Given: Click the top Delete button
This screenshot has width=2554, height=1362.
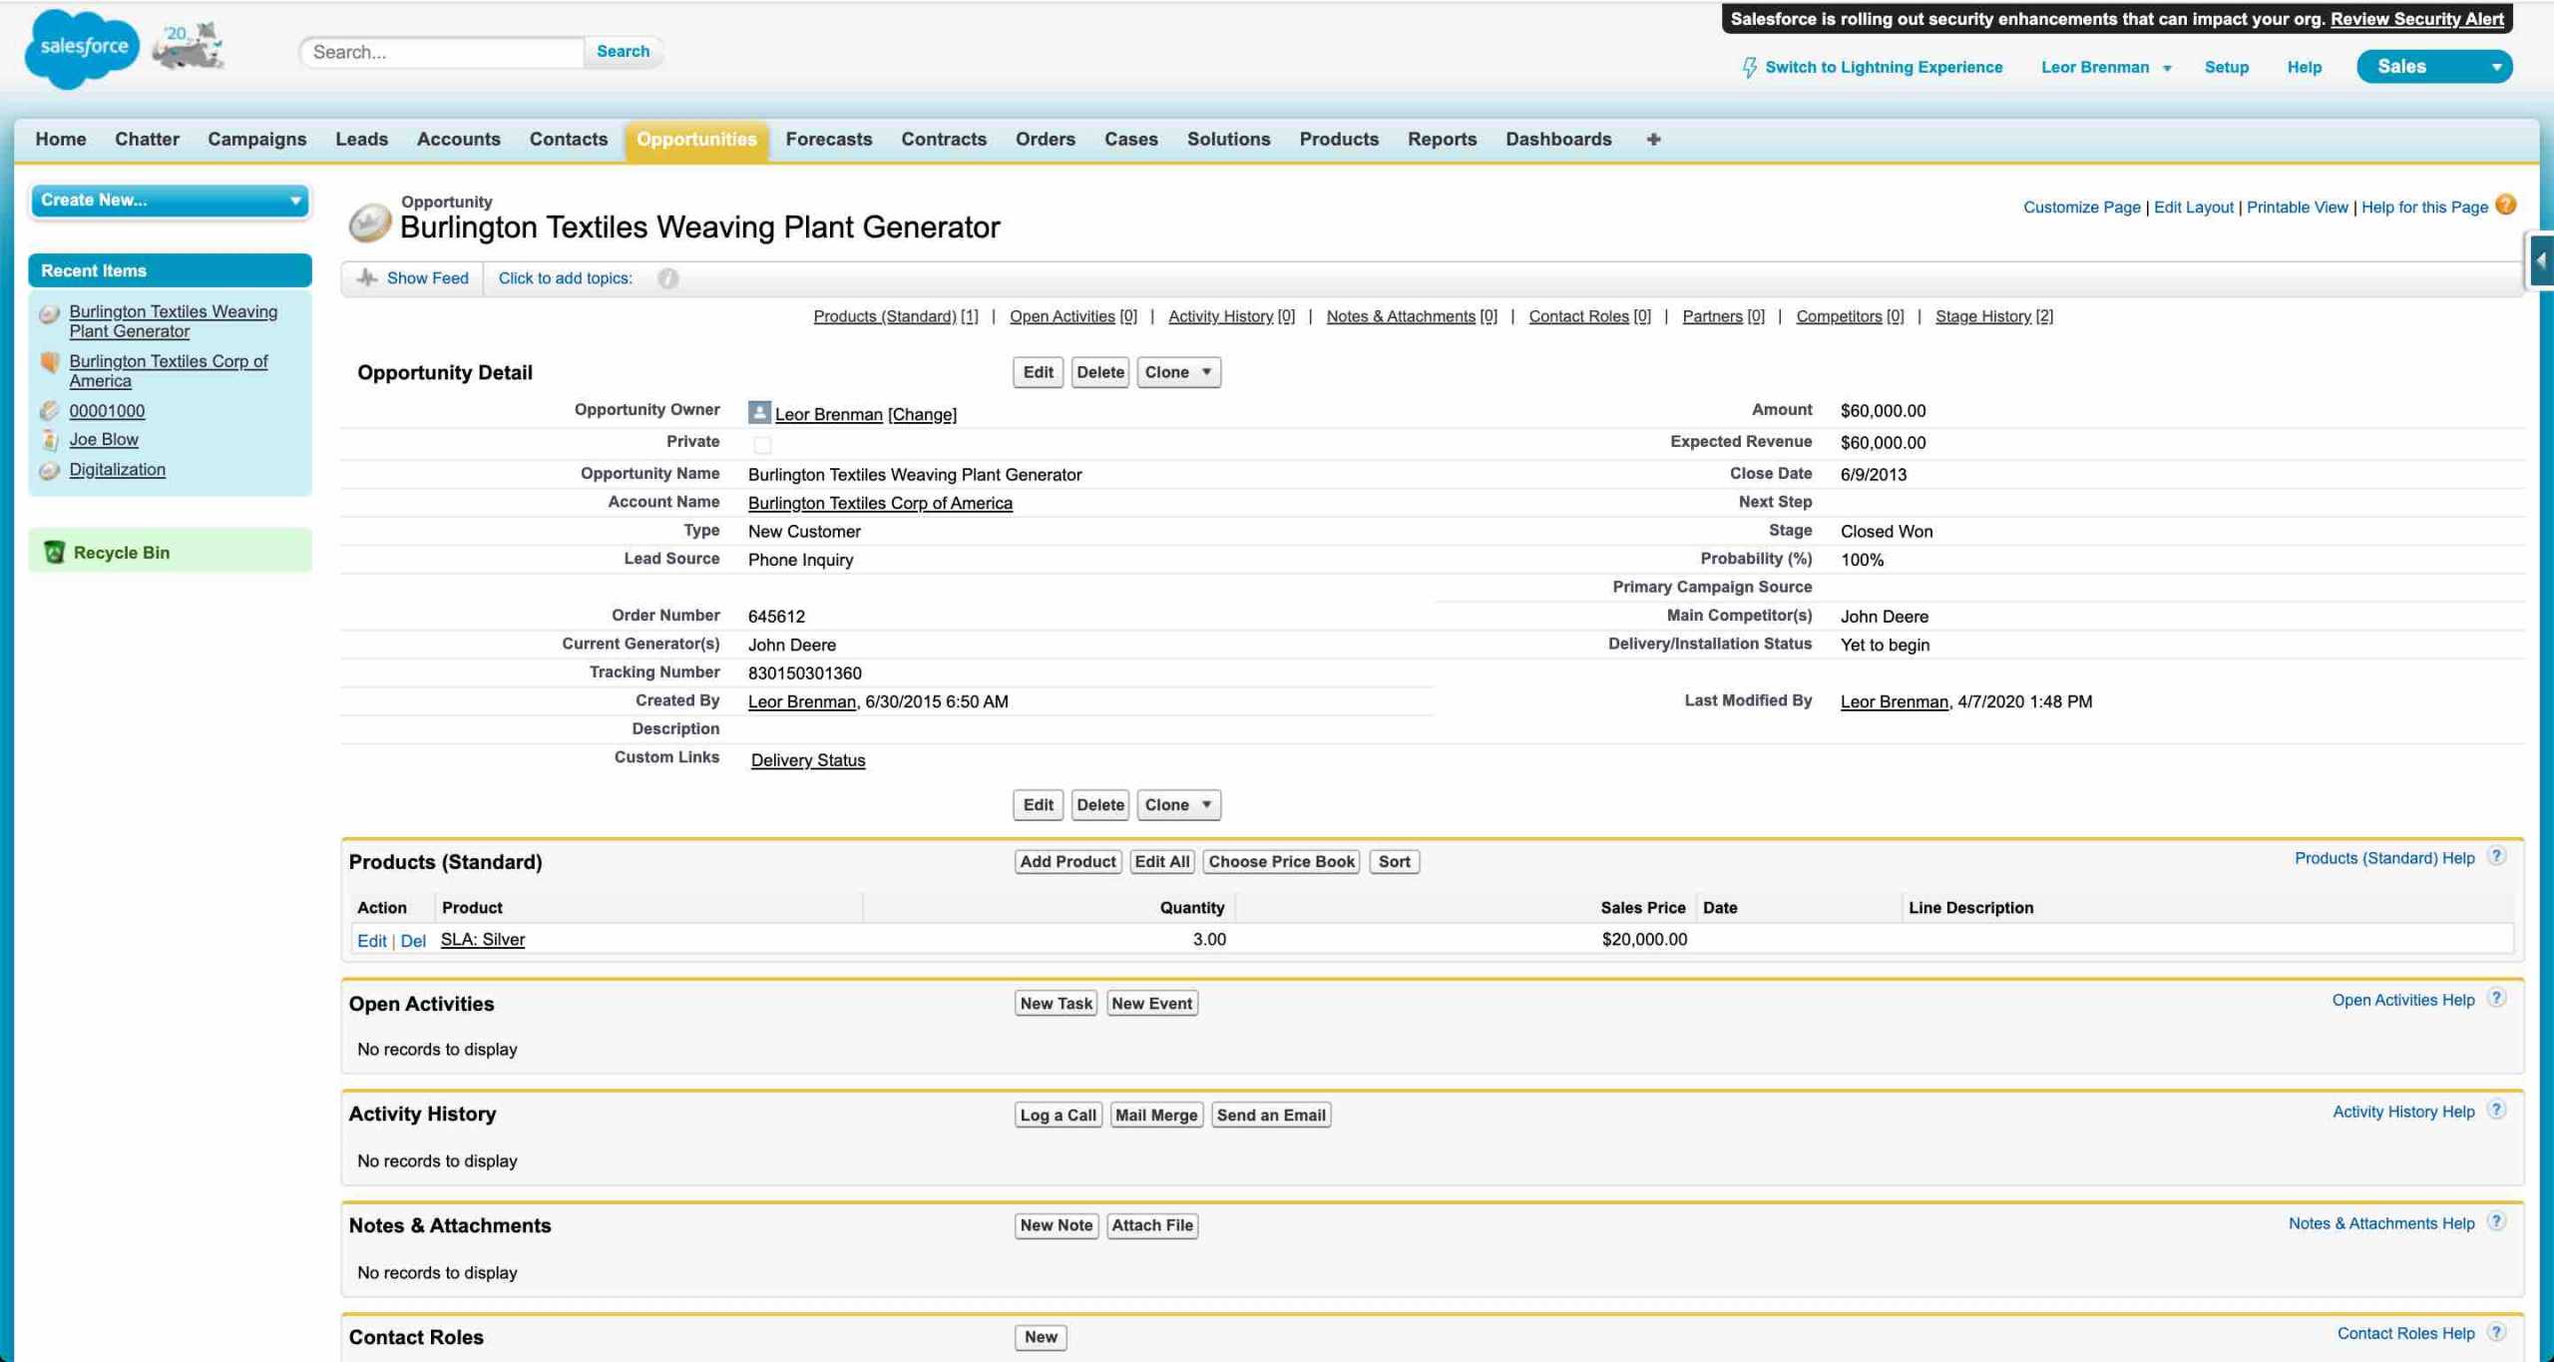Looking at the screenshot, I should tap(1099, 372).
